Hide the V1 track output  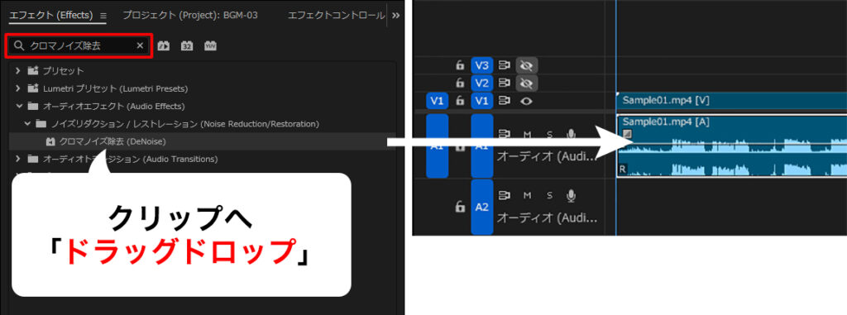pos(527,101)
